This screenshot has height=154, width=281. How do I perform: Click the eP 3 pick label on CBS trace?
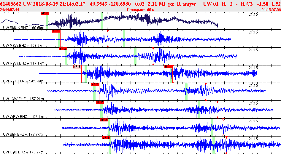click(x=106, y=138)
